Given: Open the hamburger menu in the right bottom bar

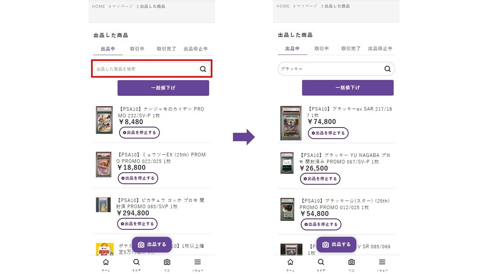Looking at the screenshot, I should [382, 262].
